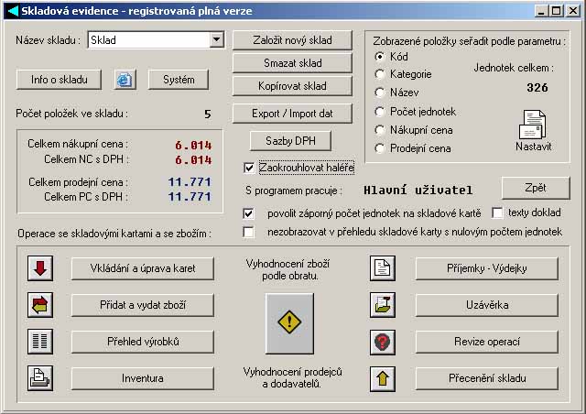Viewport: 586px width, 414px height.
Task: Open the Systém button
Action: (179, 80)
